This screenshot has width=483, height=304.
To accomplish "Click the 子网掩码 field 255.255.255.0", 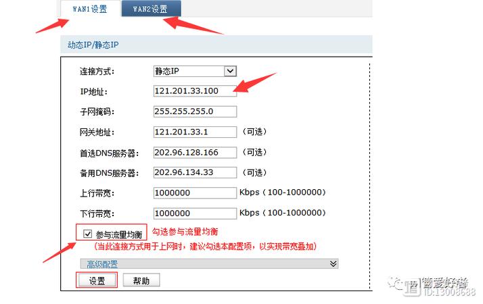I will click(x=195, y=111).
